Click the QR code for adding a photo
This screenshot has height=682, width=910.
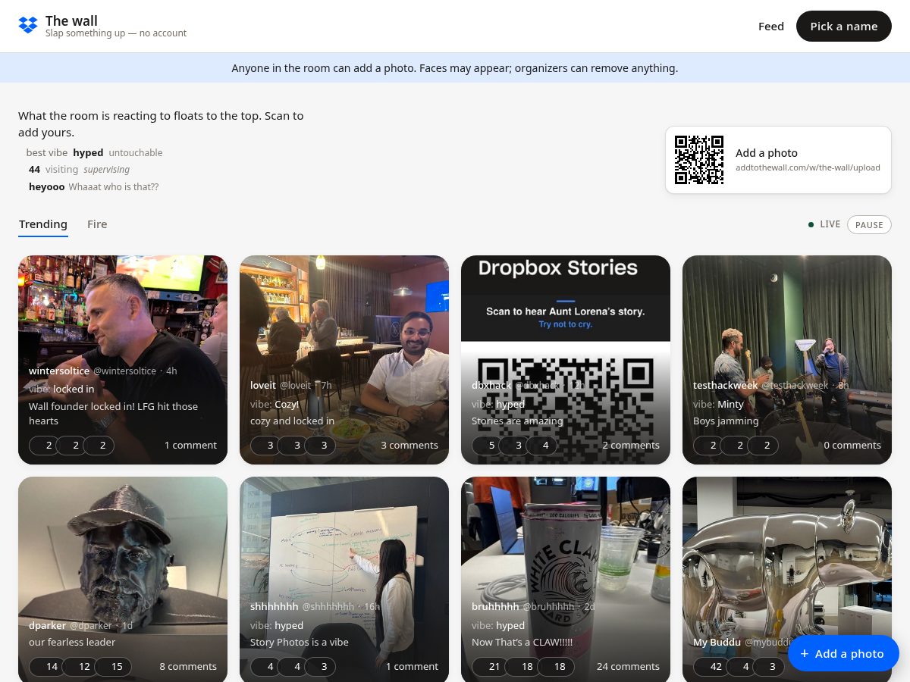(x=699, y=160)
